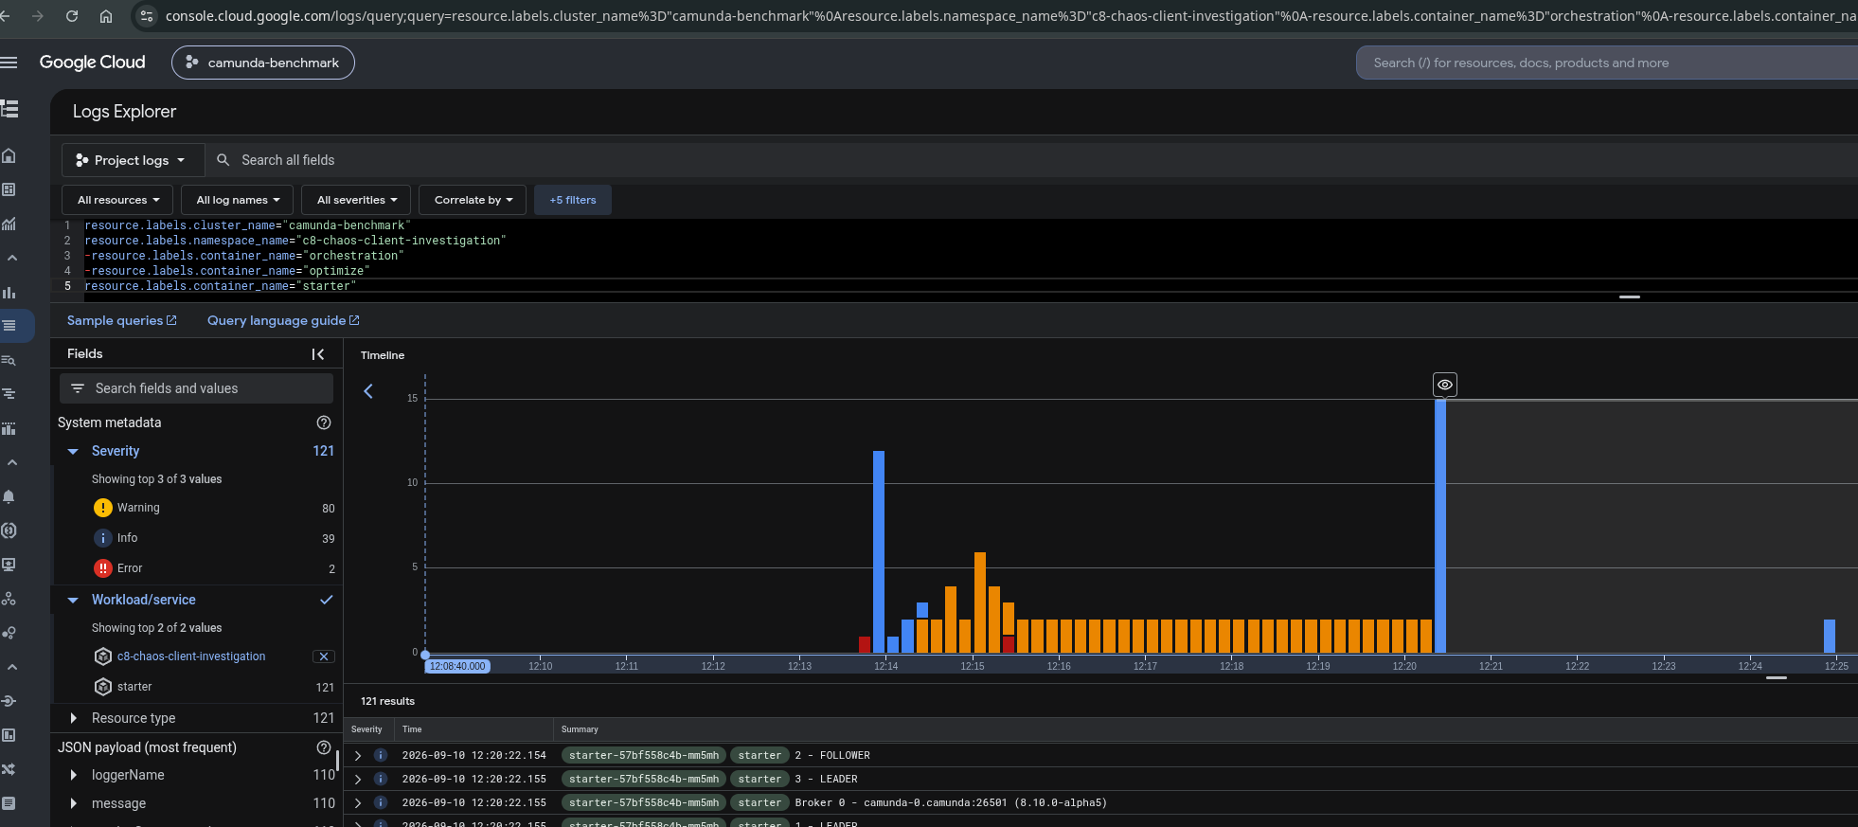
Task: Remove c8-chaos-client-investigation workload filter
Action: (324, 656)
